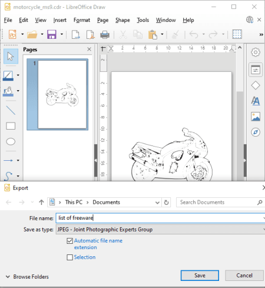Uncheck Automatic file name extension checkbox
The width and height of the screenshot is (265, 288).
tap(69, 241)
